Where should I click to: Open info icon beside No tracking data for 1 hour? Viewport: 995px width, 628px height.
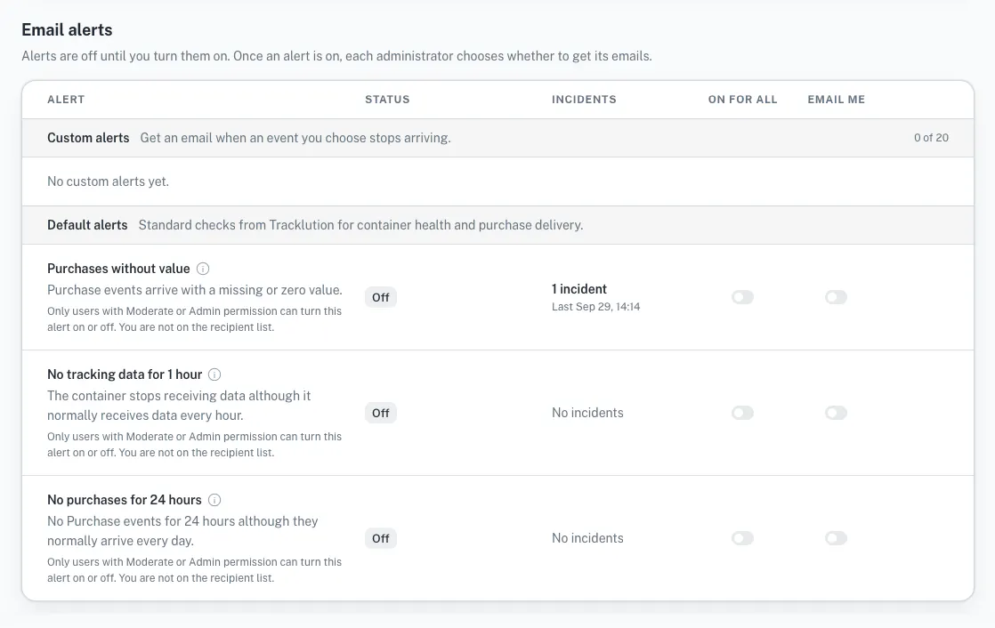tap(215, 374)
